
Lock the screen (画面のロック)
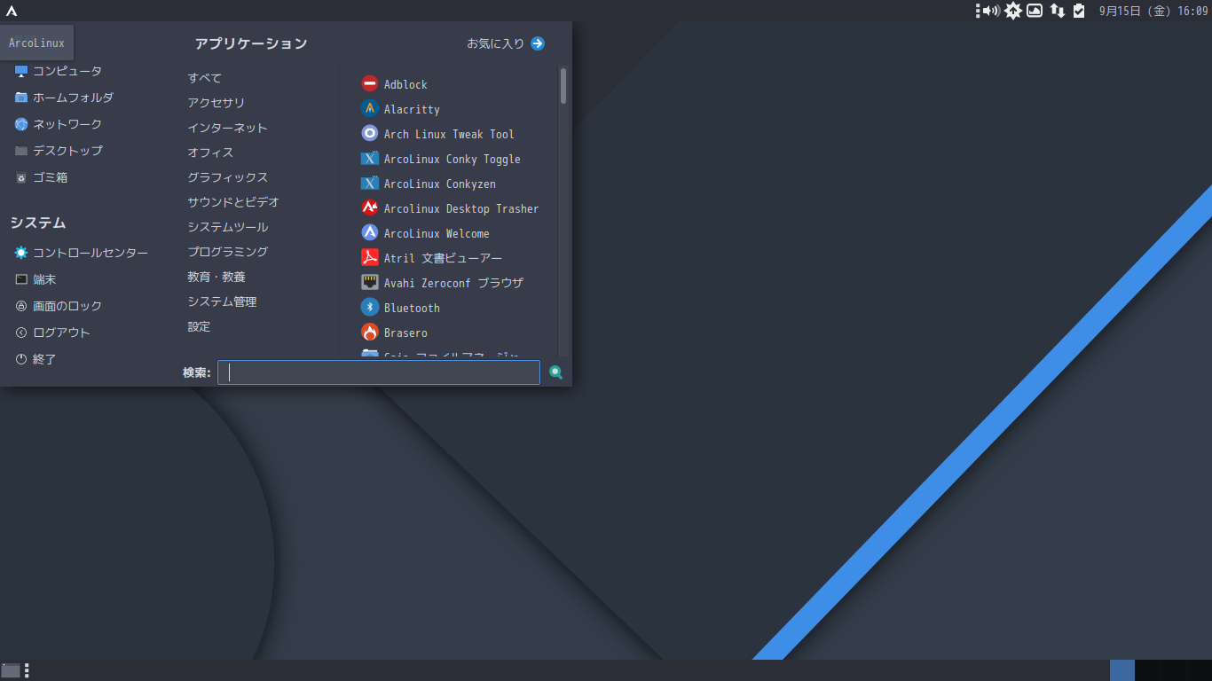(59, 306)
